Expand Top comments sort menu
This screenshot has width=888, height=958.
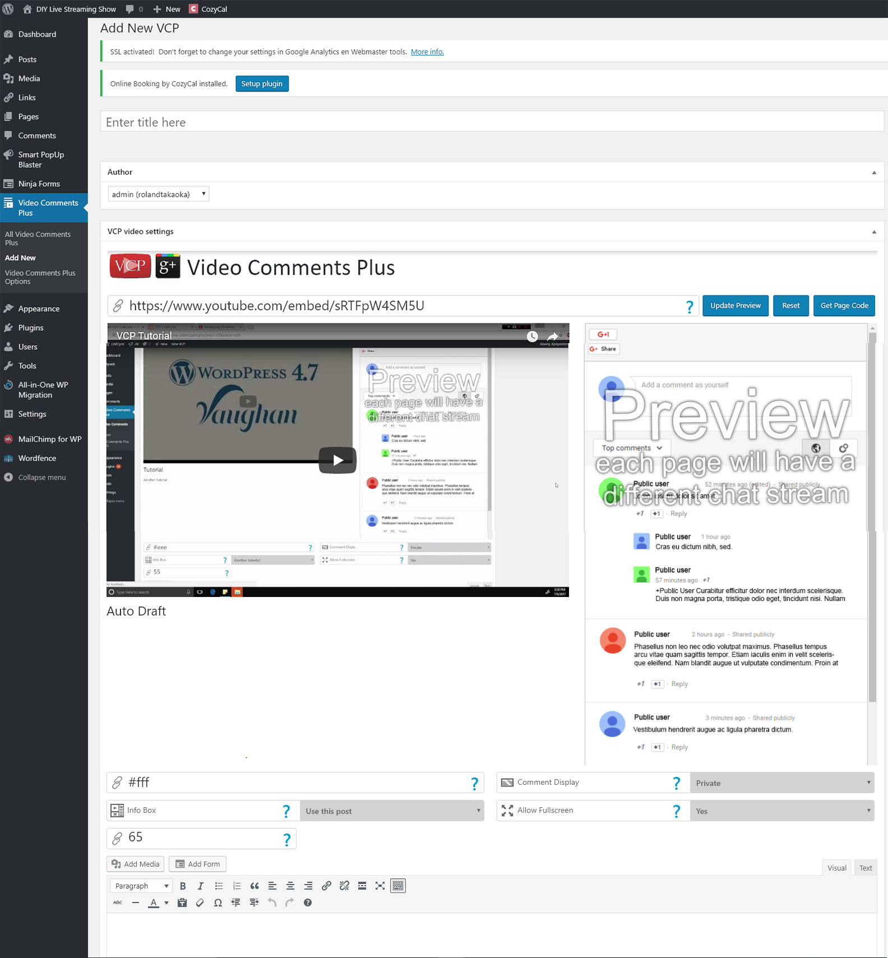[x=632, y=448]
